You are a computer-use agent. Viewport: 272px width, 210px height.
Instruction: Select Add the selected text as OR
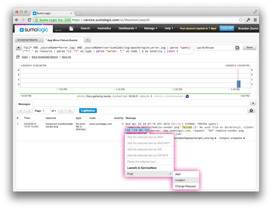149,149
